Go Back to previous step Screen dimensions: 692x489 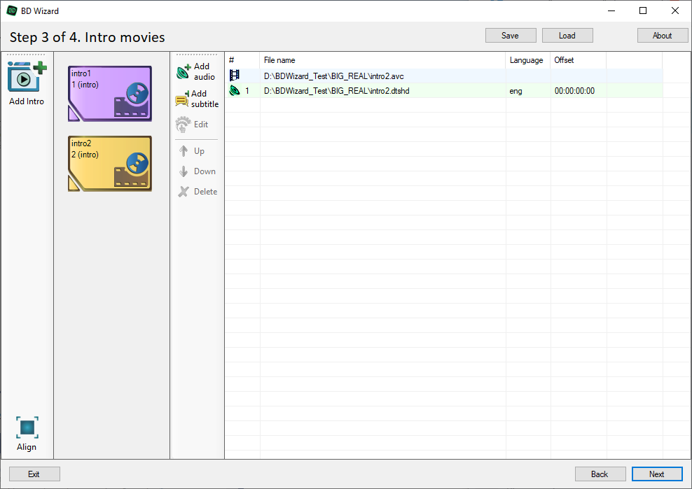pyautogui.click(x=600, y=474)
